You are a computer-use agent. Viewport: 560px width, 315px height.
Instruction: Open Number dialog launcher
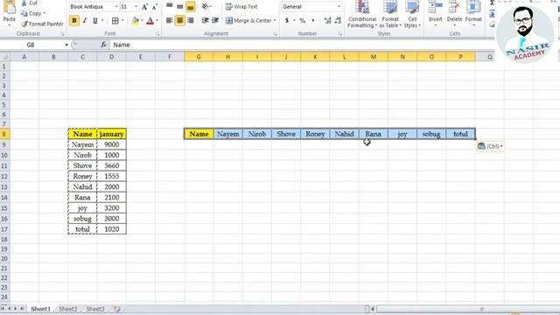(340, 33)
